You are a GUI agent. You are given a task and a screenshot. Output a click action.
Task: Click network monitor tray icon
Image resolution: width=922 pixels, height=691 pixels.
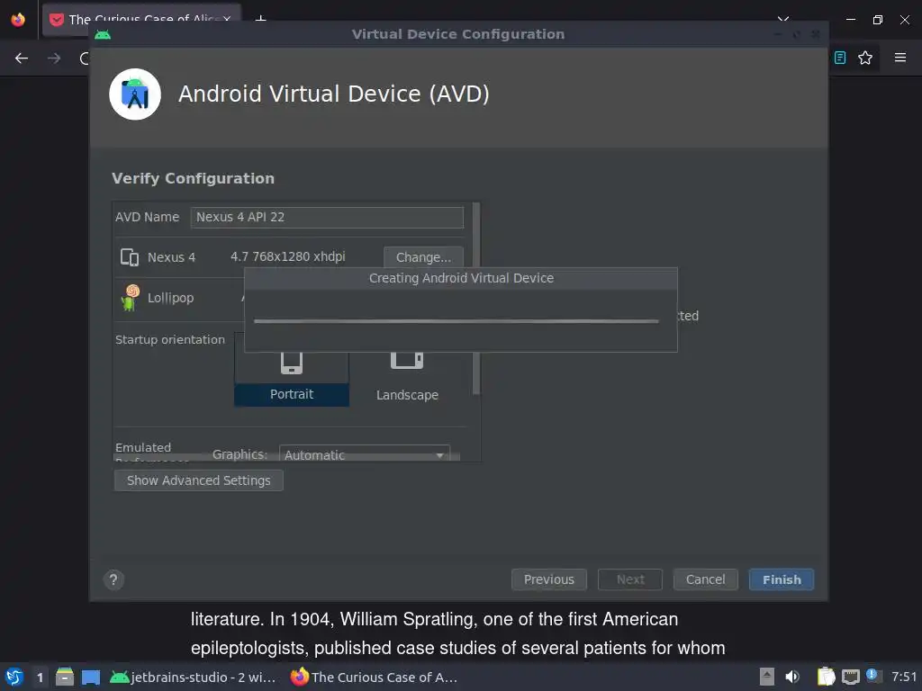[850, 677]
